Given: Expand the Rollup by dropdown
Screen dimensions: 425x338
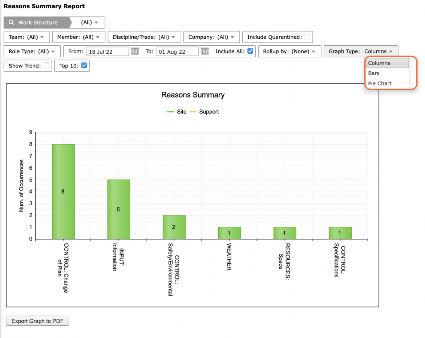Looking at the screenshot, I should coord(290,51).
